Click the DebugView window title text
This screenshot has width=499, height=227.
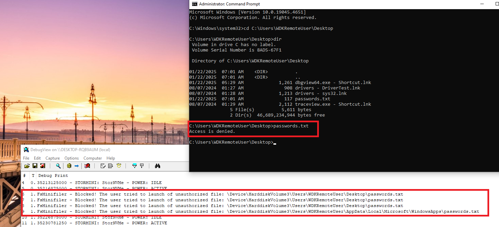click(x=70, y=150)
